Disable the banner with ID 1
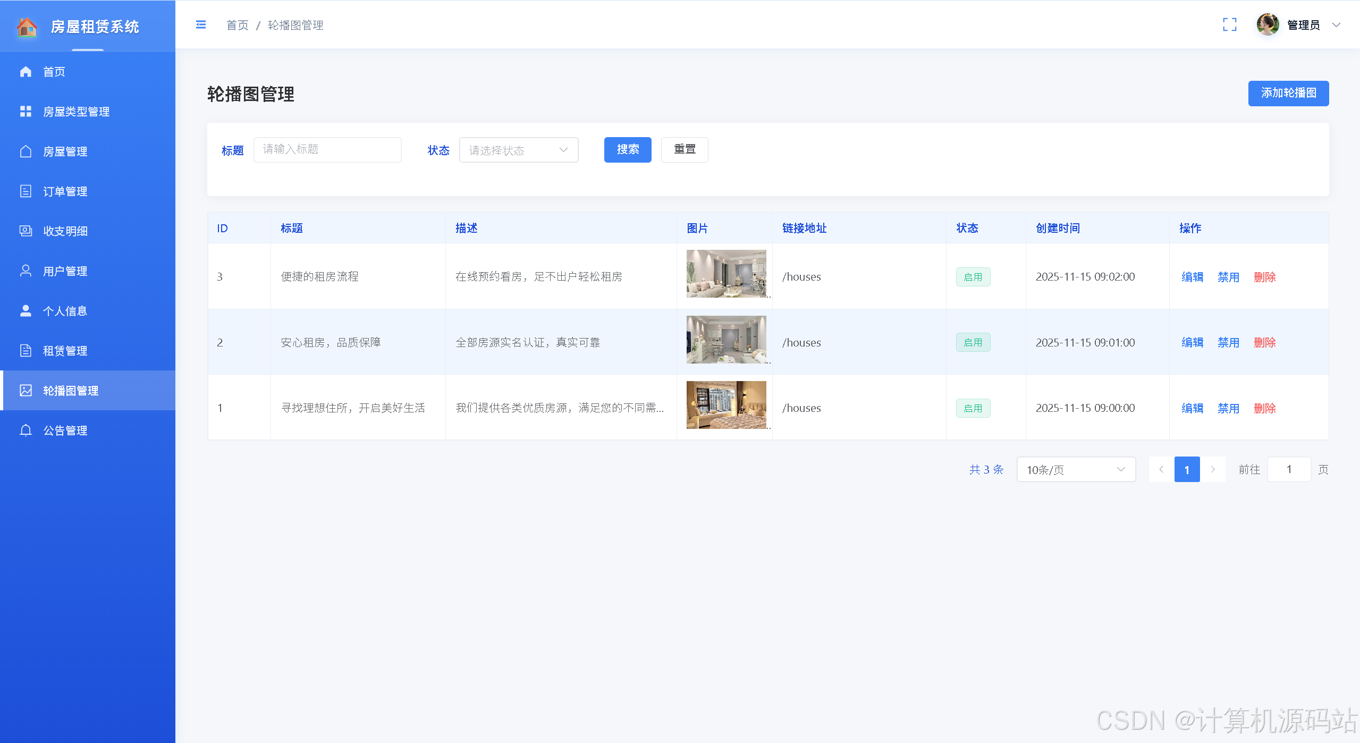The height and width of the screenshot is (743, 1360). (x=1228, y=408)
